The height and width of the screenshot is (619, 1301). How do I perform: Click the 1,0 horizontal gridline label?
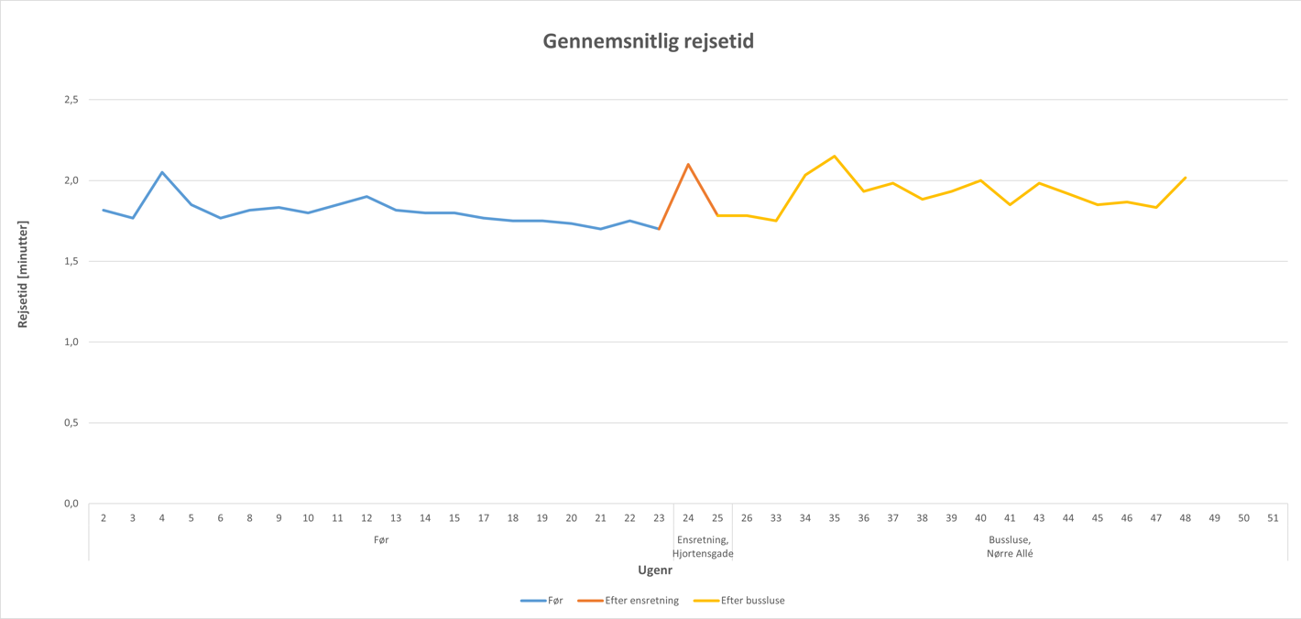[71, 342]
